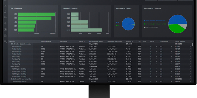Click the green legend swatch in Exposure by Country
197x98 pixels.
[117, 26]
